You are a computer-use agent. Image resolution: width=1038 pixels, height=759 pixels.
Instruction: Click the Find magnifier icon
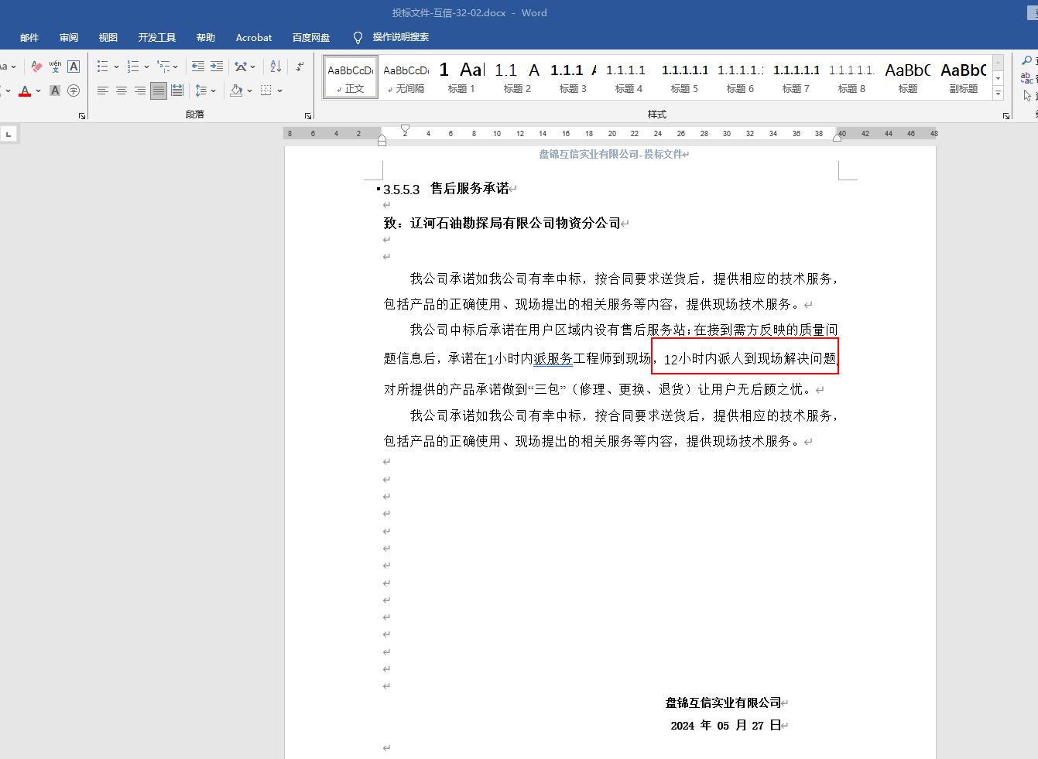1027,60
